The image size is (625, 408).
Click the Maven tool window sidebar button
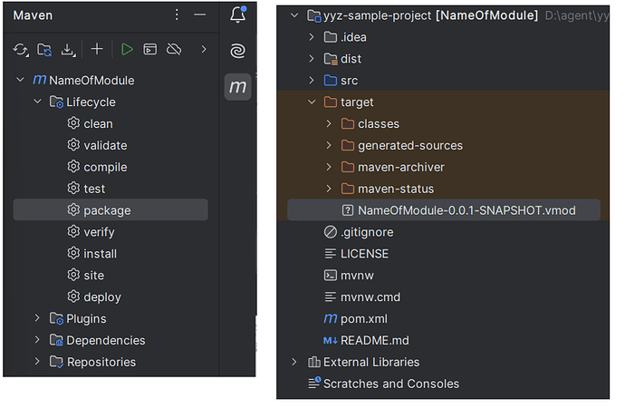point(237,86)
